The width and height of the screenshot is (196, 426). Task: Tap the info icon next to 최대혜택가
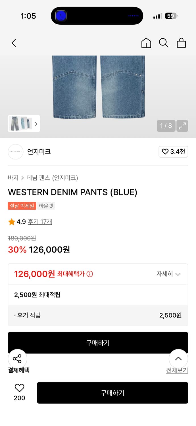(x=90, y=274)
